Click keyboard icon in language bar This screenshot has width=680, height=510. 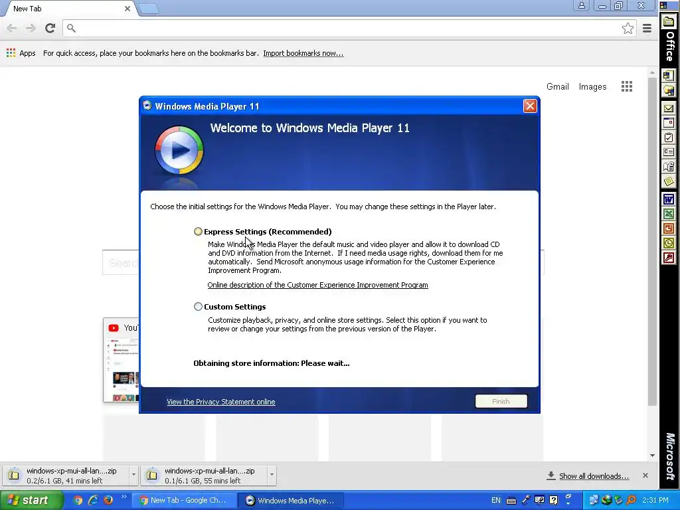coord(511,501)
